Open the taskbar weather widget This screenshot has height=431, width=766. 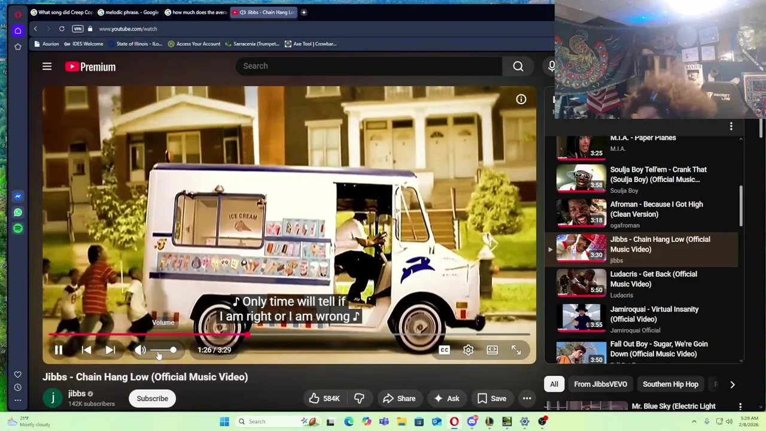pos(30,421)
